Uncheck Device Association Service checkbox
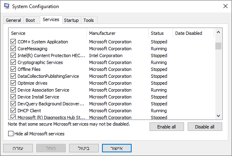This screenshot has height=156, width=232. [13, 90]
